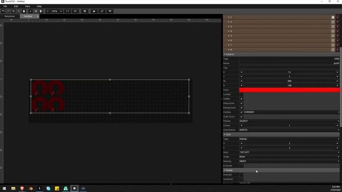The width and height of the screenshot is (342, 192).
Task: Open the Help menu
Action: [39, 6]
